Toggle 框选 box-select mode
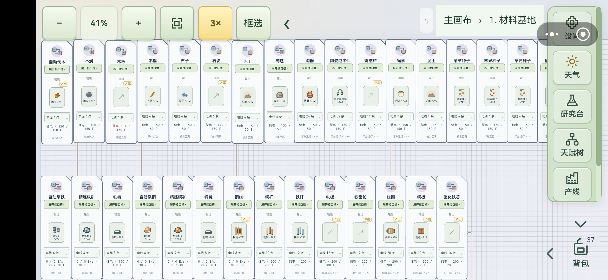This screenshot has width=608, height=280. point(253,23)
